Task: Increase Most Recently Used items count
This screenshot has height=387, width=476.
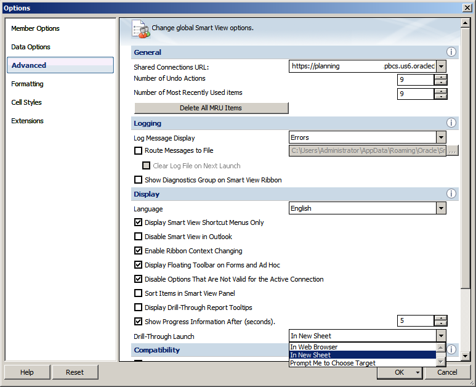Action: pyautogui.click(x=440, y=91)
